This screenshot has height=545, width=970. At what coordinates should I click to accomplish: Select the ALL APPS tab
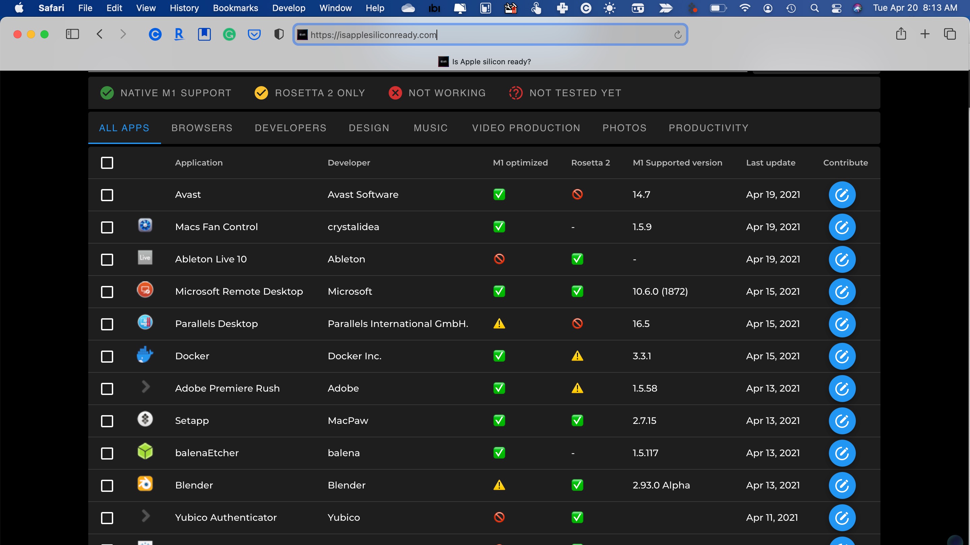[x=124, y=128]
